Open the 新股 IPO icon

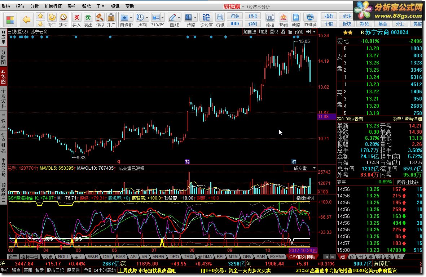(296, 17)
